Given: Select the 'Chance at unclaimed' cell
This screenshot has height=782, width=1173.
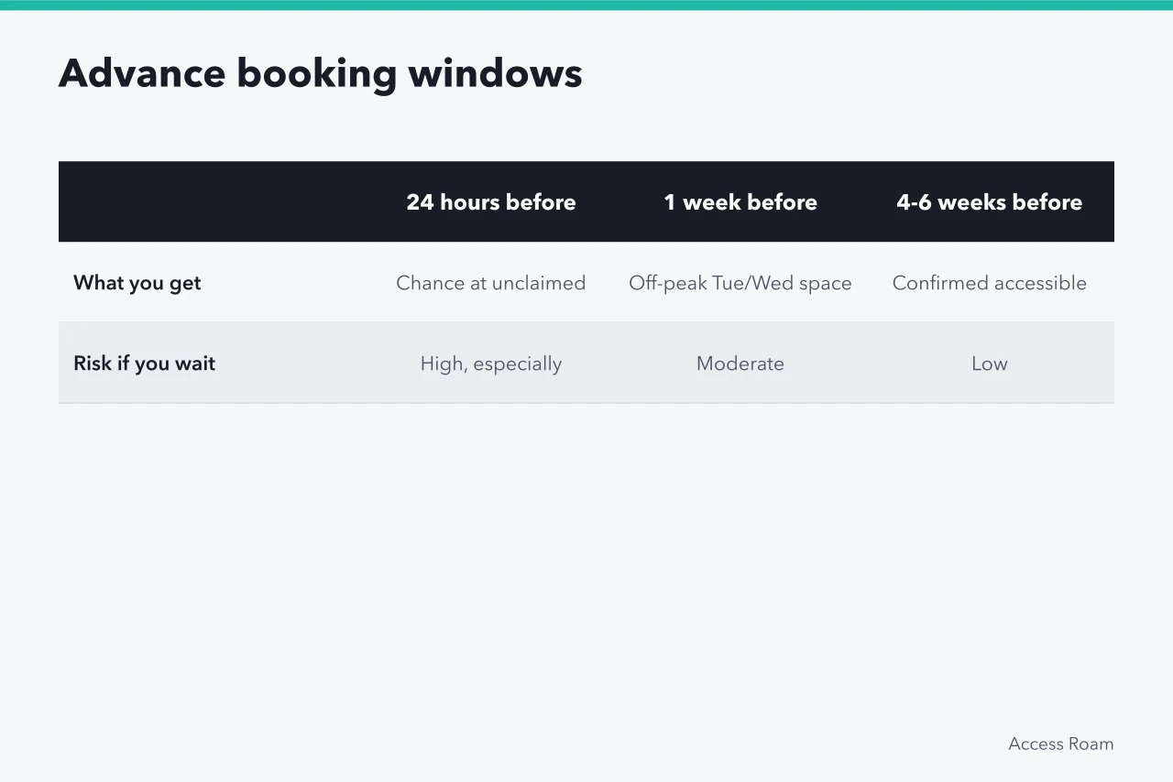Looking at the screenshot, I should (491, 283).
